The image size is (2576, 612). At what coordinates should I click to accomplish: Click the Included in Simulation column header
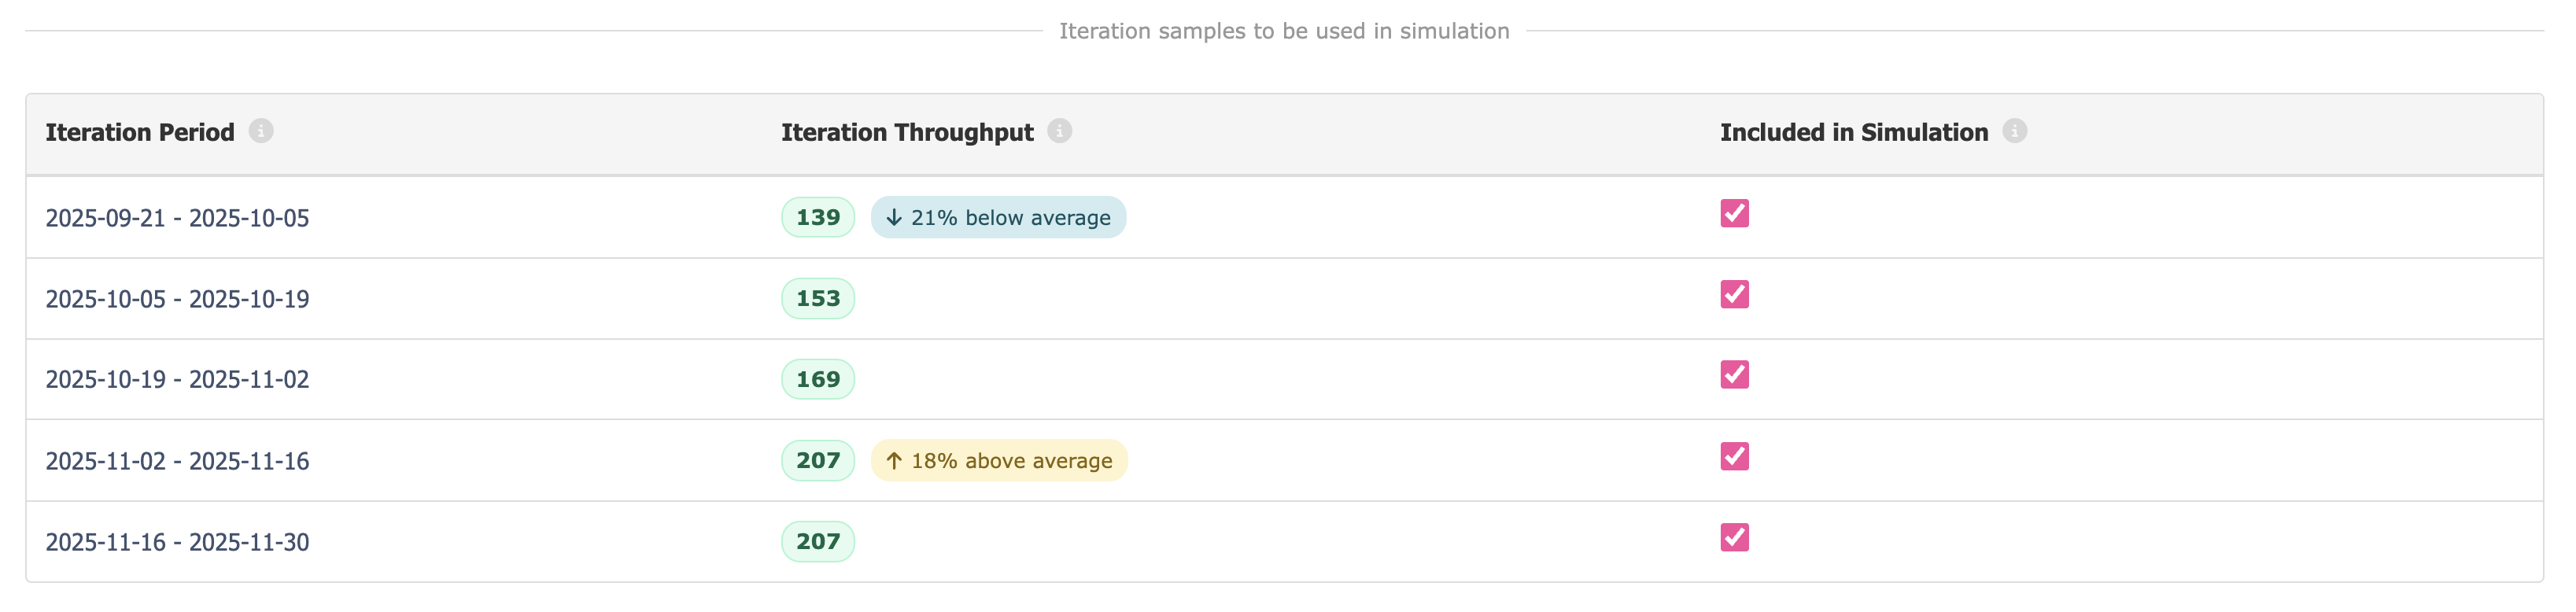1854,133
